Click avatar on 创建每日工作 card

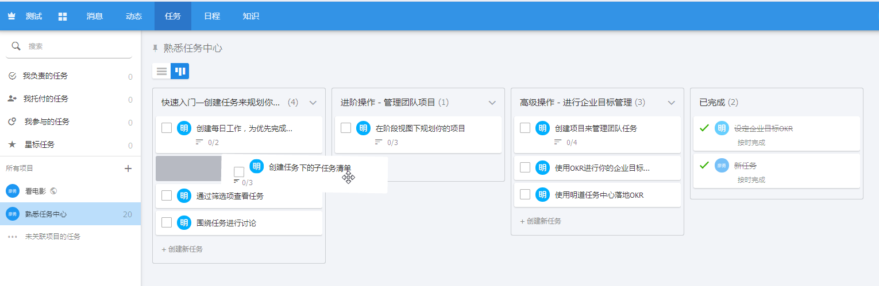coord(184,128)
